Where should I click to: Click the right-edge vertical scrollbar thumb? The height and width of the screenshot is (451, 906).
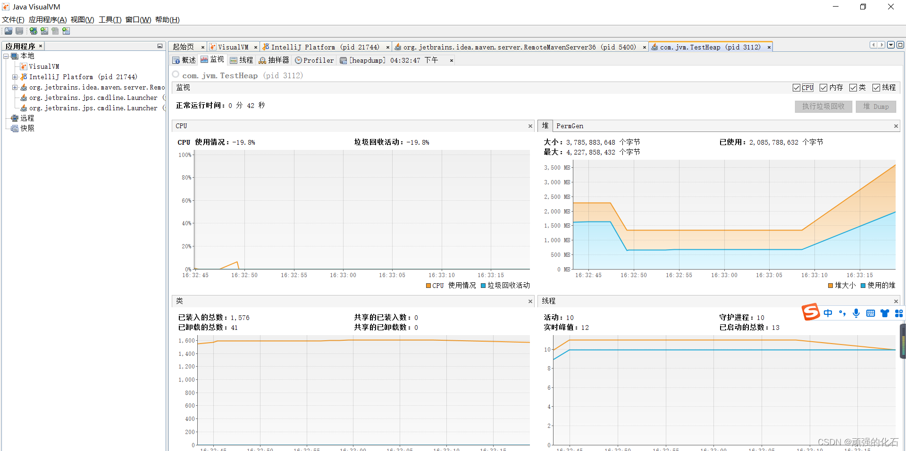(903, 342)
